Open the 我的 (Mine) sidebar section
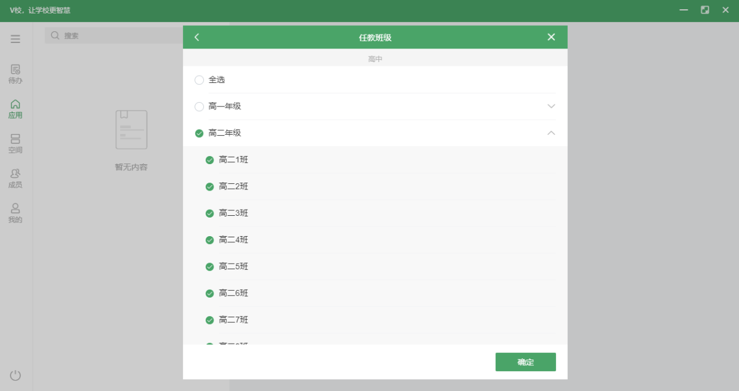The image size is (739, 391). [15, 212]
